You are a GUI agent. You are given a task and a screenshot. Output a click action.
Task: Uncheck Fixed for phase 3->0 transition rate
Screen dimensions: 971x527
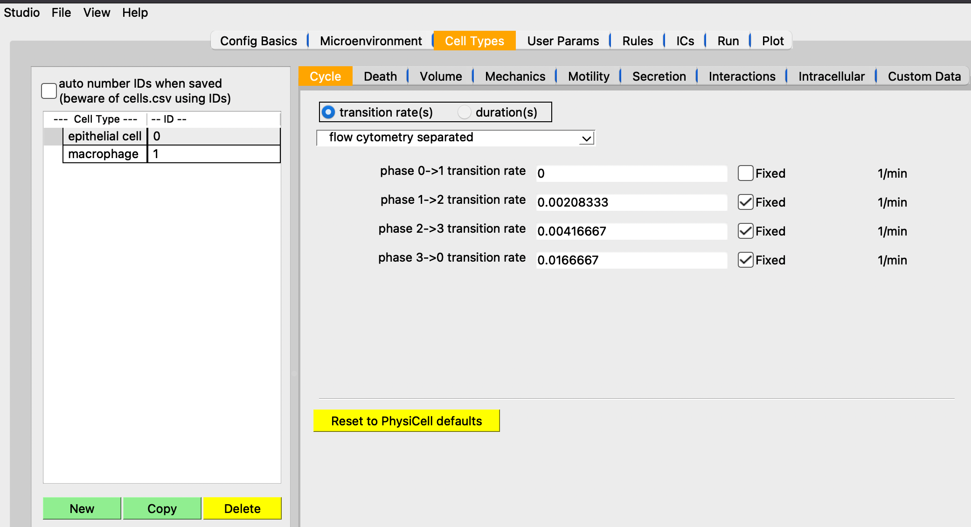tap(745, 260)
